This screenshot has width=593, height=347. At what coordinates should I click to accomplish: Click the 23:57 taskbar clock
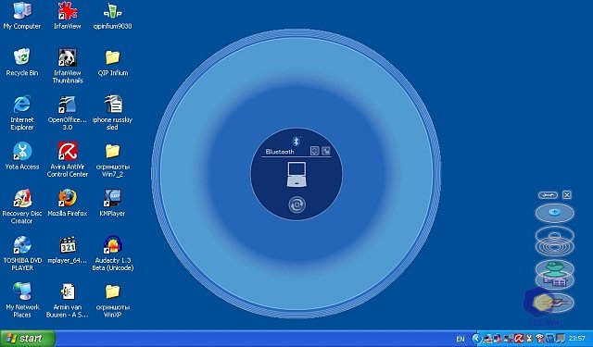pyautogui.click(x=577, y=339)
